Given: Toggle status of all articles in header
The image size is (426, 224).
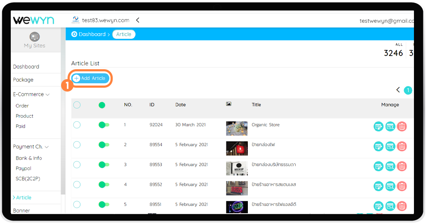Looking at the screenshot, I should pyautogui.click(x=102, y=105).
